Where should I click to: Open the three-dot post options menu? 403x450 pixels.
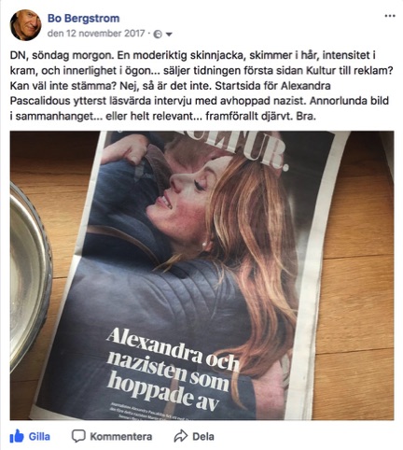[x=390, y=16]
